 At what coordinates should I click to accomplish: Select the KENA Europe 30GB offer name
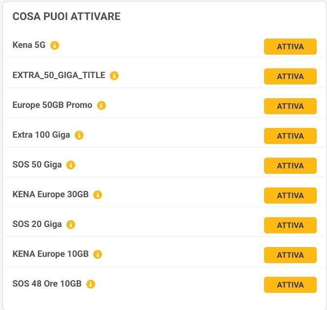(x=50, y=194)
